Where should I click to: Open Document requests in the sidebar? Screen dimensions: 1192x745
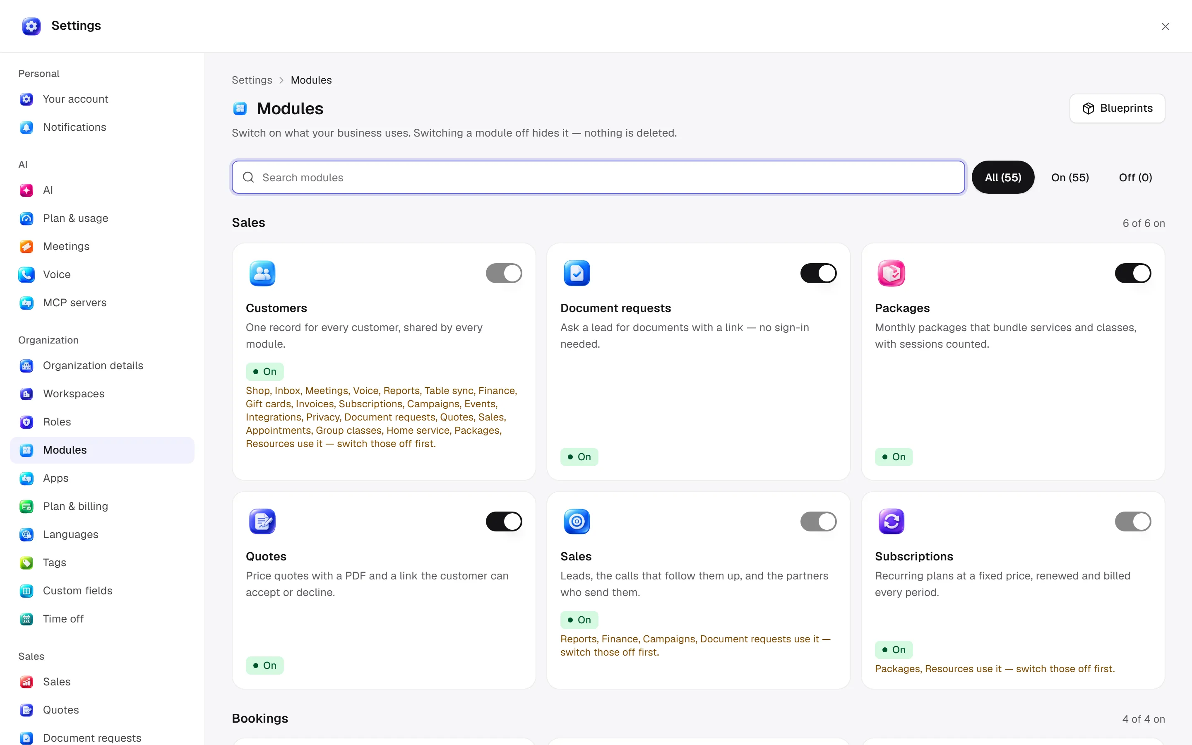[x=102, y=738]
